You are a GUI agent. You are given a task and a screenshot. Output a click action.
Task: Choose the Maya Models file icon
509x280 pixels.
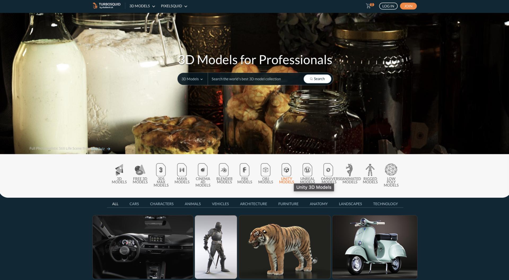pos(182,170)
